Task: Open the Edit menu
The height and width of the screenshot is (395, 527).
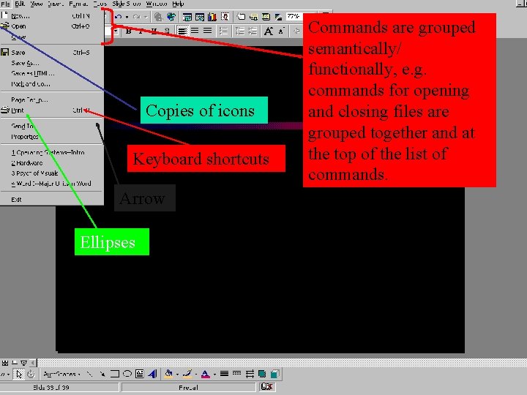Action: [20, 4]
